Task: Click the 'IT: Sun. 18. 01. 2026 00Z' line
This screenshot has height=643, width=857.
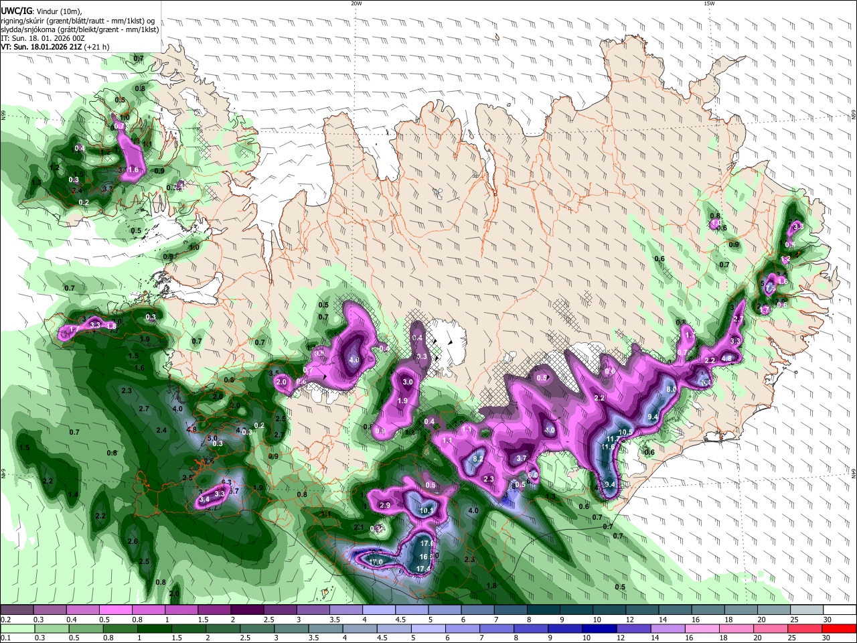Action: (x=44, y=38)
